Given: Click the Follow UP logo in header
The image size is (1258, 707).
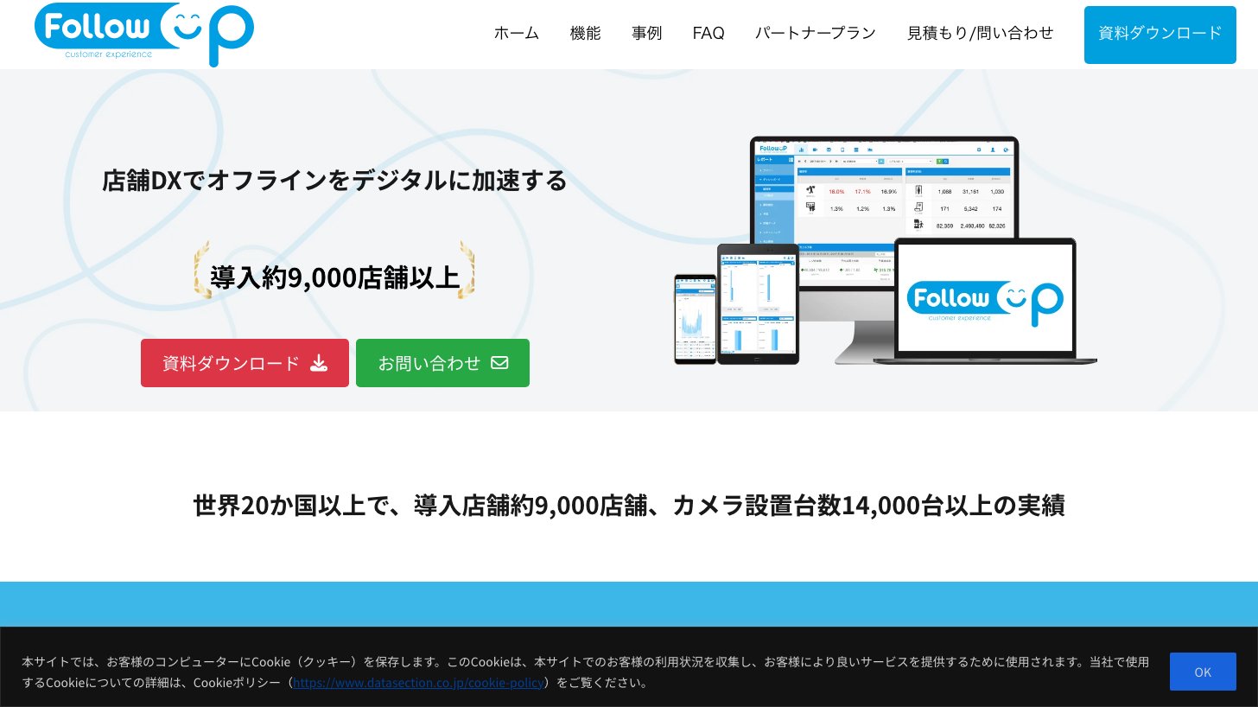Looking at the screenshot, I should [144, 34].
